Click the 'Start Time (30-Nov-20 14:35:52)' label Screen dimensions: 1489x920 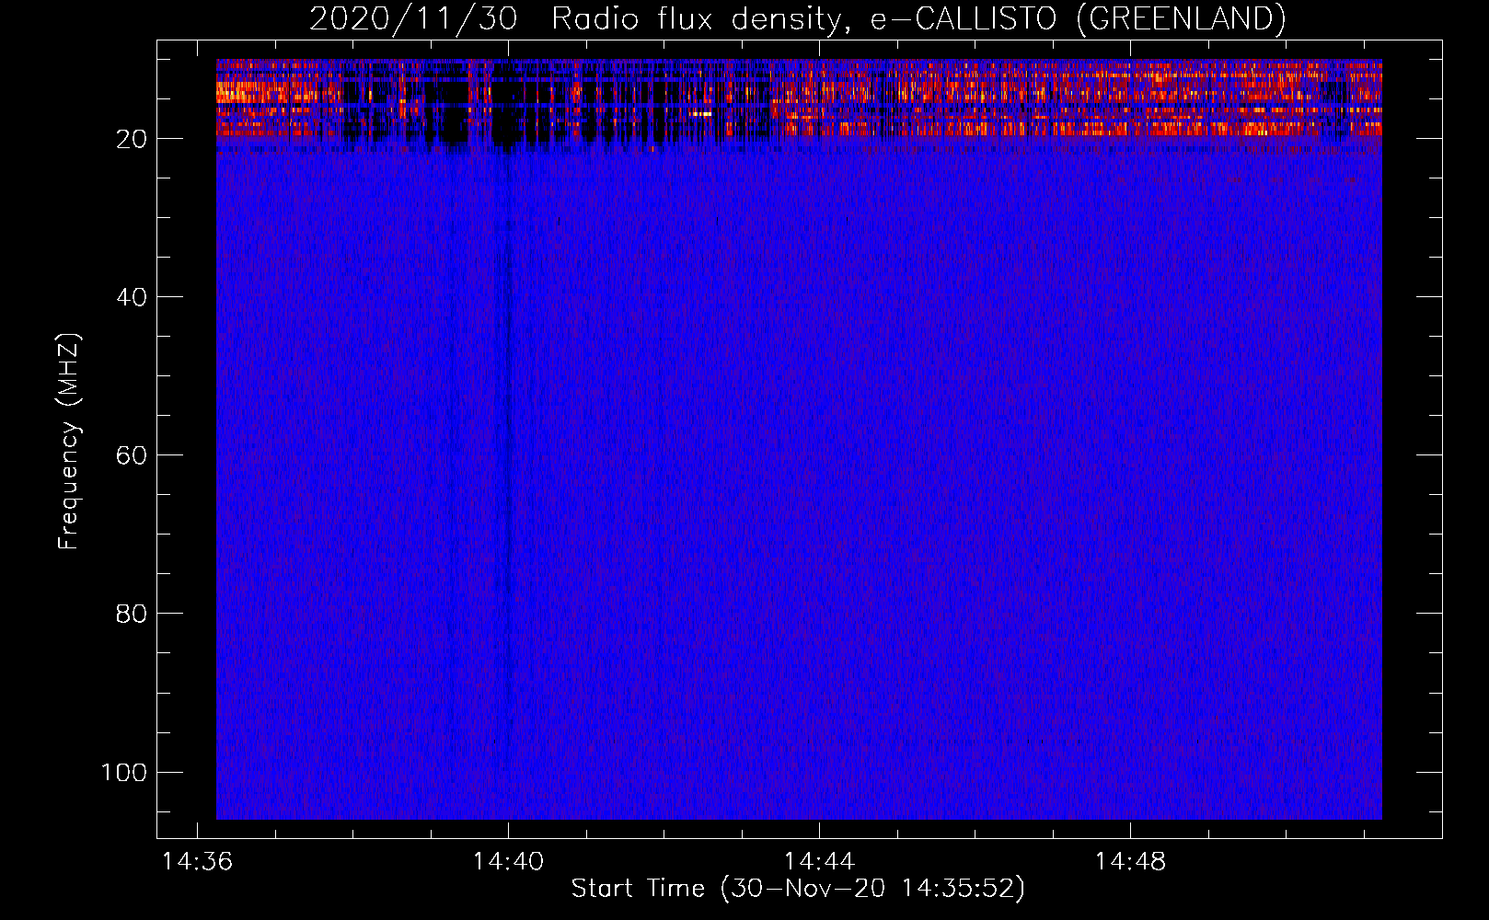pos(798,889)
